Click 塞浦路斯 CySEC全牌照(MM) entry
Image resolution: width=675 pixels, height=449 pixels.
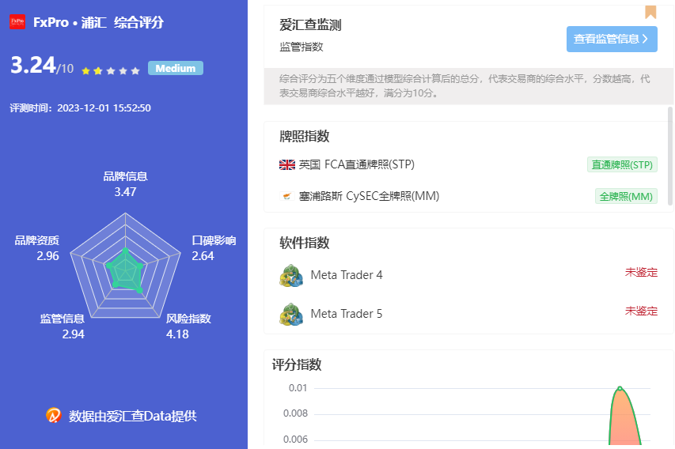coord(368,197)
